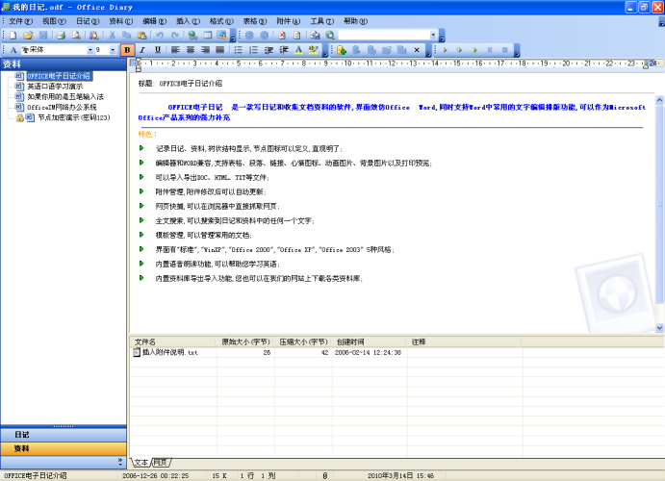Toggle numbered list formatting
Image resolution: width=665 pixels, height=481 pixels.
[254, 50]
